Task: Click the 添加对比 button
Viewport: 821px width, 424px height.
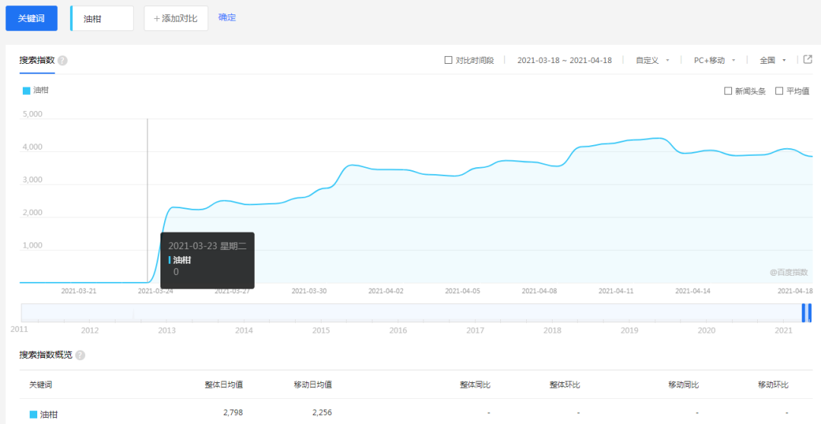Action: click(176, 18)
